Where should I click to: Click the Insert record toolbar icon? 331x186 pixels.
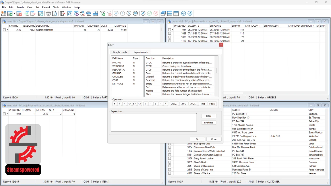(89, 13)
